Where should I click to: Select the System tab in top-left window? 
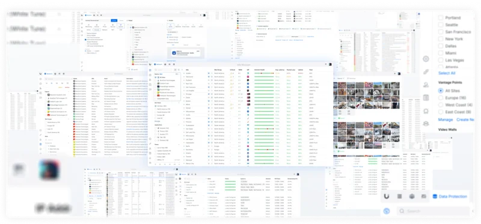point(121,26)
